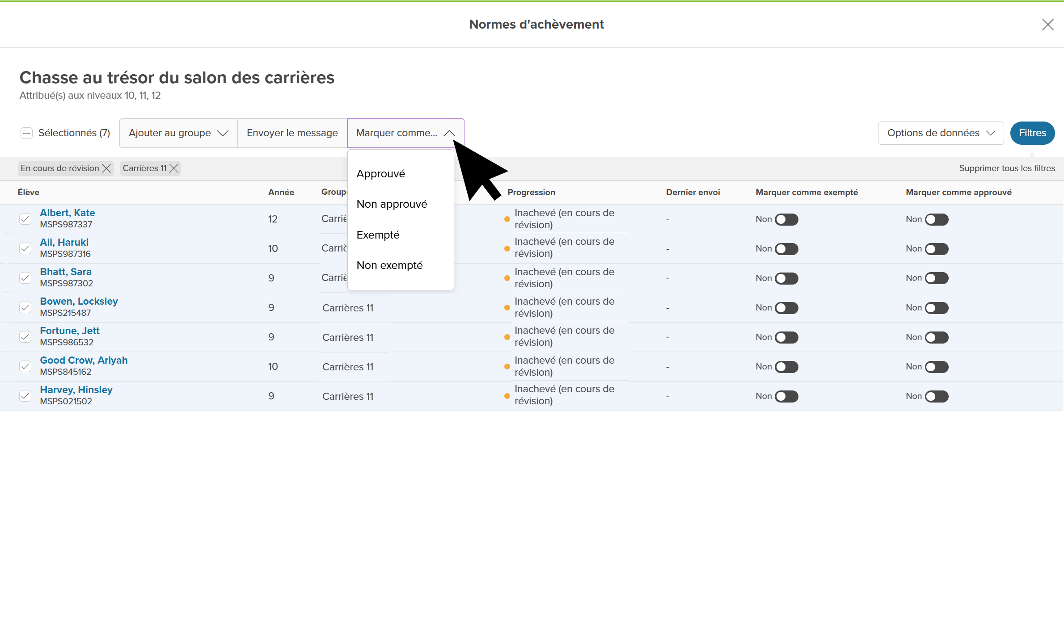Click the 'Envoyer le message' button
1064x625 pixels.
(x=292, y=133)
